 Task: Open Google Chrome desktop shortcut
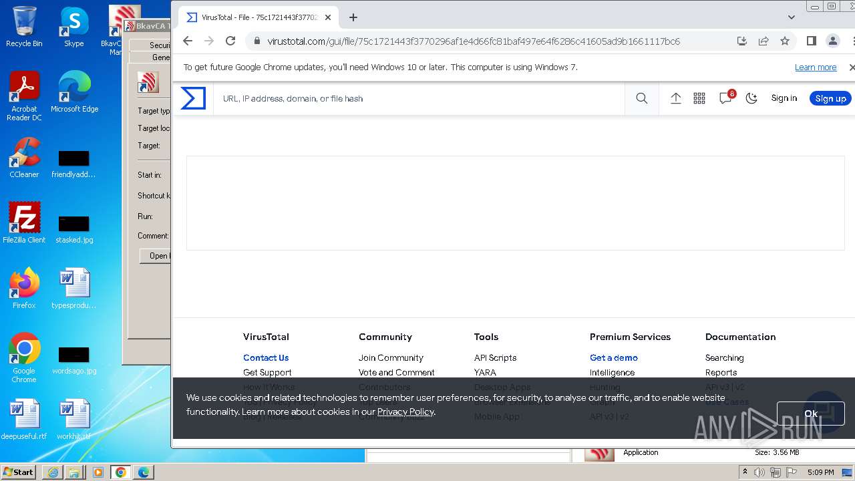click(x=24, y=358)
